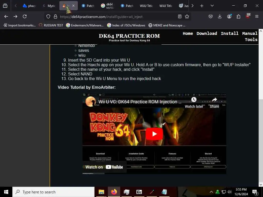Open the RUSSIAN TEST bookmark
The width and height of the screenshot is (263, 197).
(51, 25)
